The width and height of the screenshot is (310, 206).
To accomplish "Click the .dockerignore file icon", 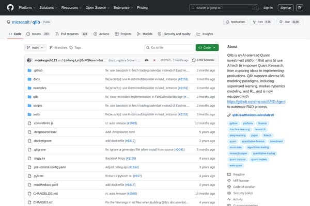I will click(x=29, y=141).
